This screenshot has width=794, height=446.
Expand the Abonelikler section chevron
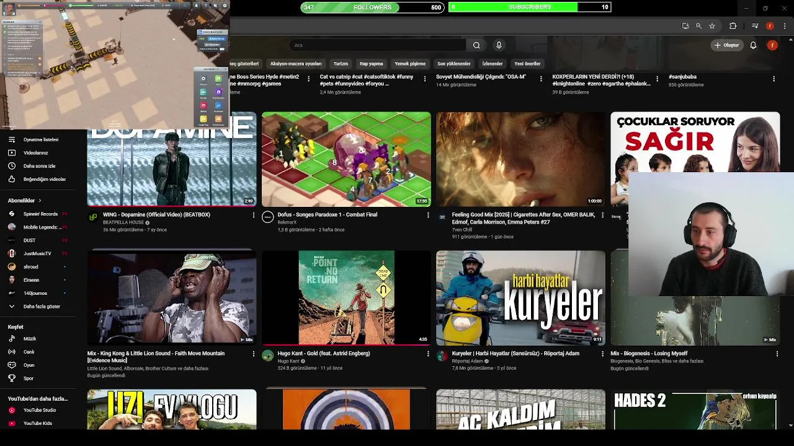[x=40, y=201]
